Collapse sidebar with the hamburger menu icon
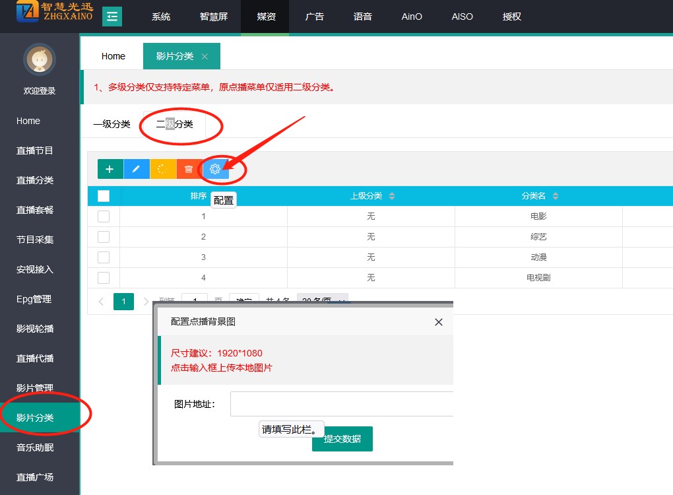This screenshot has width=673, height=495. click(x=112, y=16)
